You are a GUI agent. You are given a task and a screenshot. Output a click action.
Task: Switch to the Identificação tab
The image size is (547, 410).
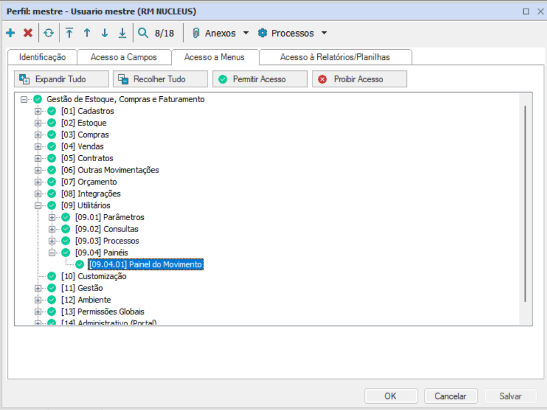42,56
